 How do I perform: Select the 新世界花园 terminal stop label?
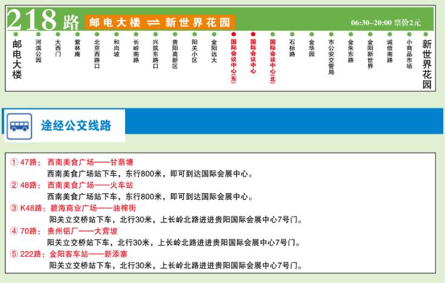point(427,65)
